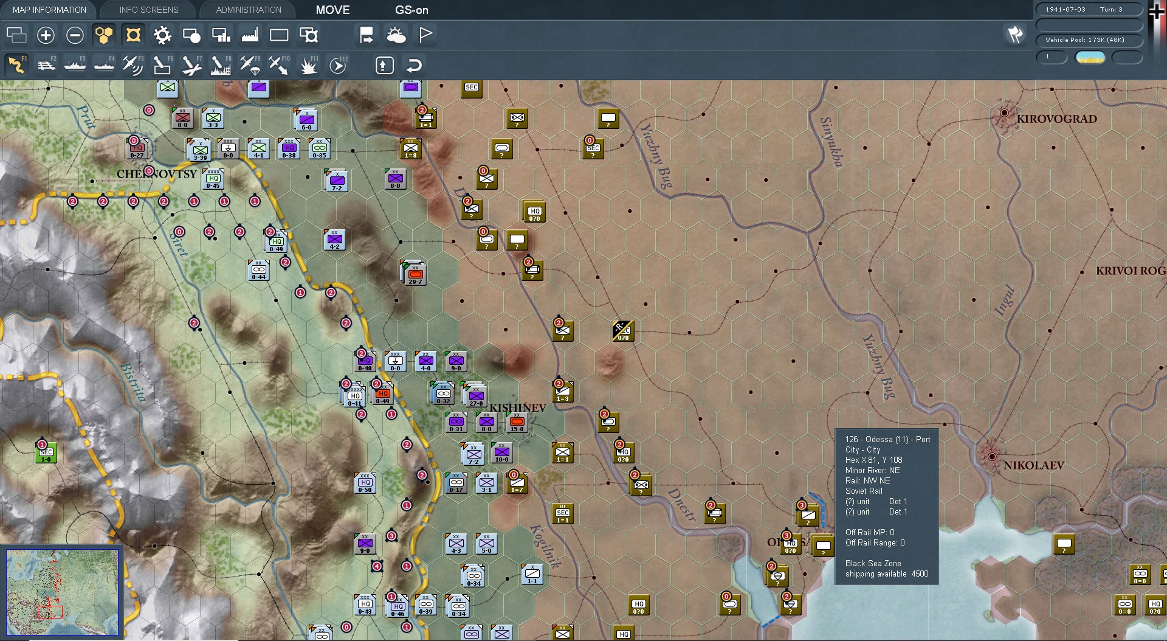This screenshot has width=1167, height=641.
Task: Click the KIROVOGRAD city label
Action: coord(1056,119)
